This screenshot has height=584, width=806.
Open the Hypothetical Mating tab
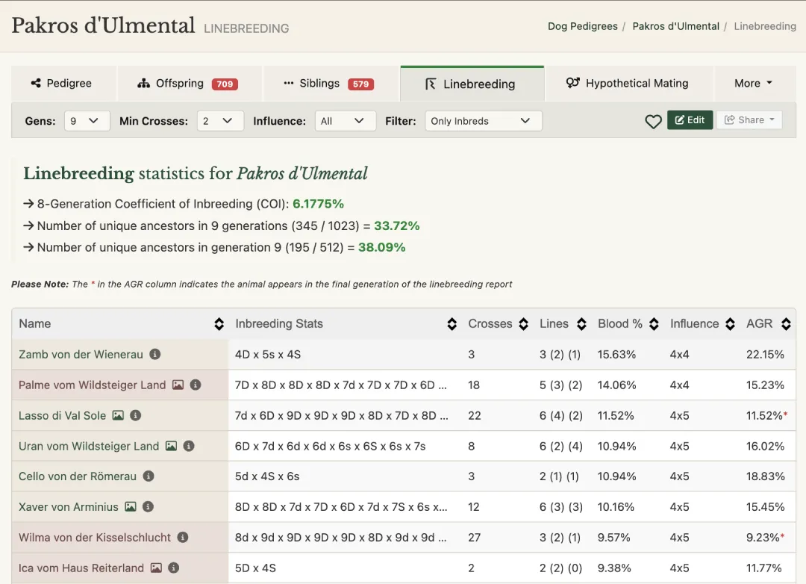click(x=628, y=84)
